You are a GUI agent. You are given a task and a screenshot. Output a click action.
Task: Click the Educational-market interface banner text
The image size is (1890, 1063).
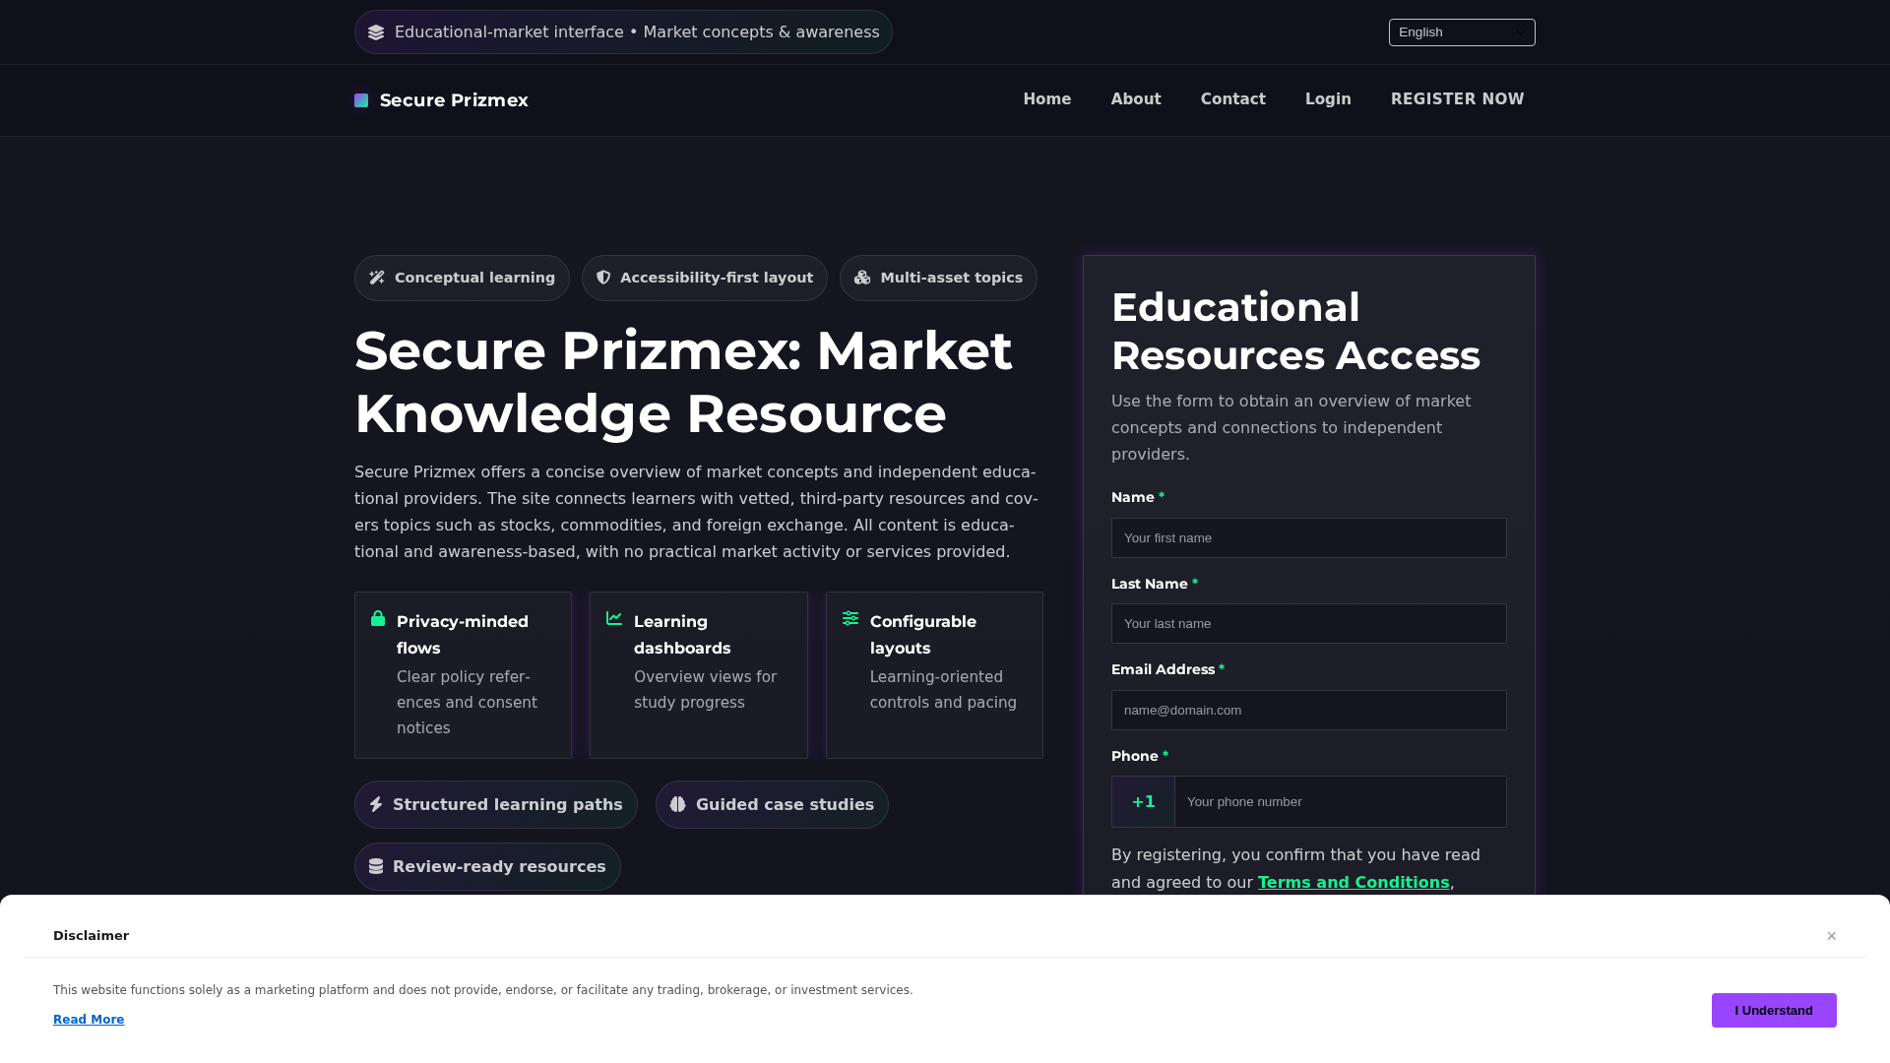pyautogui.click(x=637, y=32)
